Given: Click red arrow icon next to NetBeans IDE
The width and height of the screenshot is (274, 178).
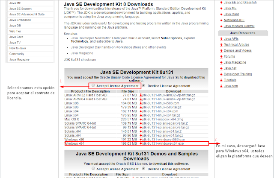Looking at the screenshot, I should tap(221, 20).
